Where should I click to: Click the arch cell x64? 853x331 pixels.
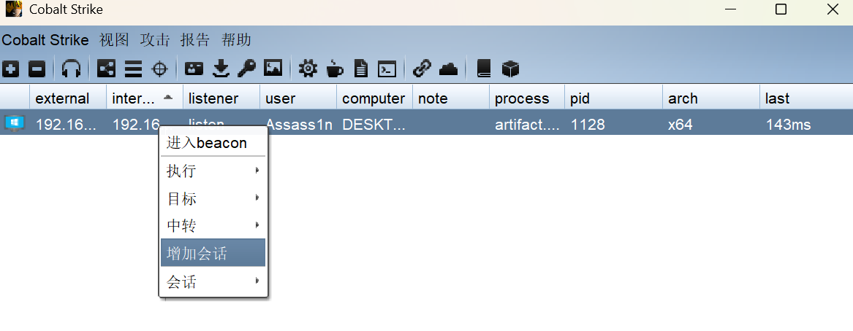(680, 124)
